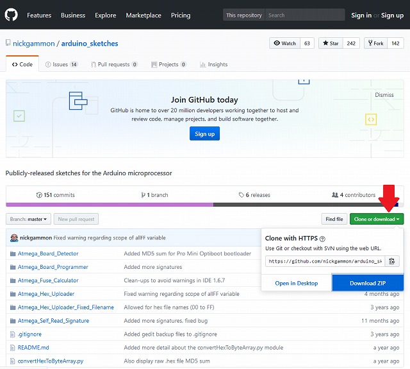Image resolution: width=410 pixels, height=369 pixels.
Task: Open the Explore menu item
Action: (x=105, y=15)
